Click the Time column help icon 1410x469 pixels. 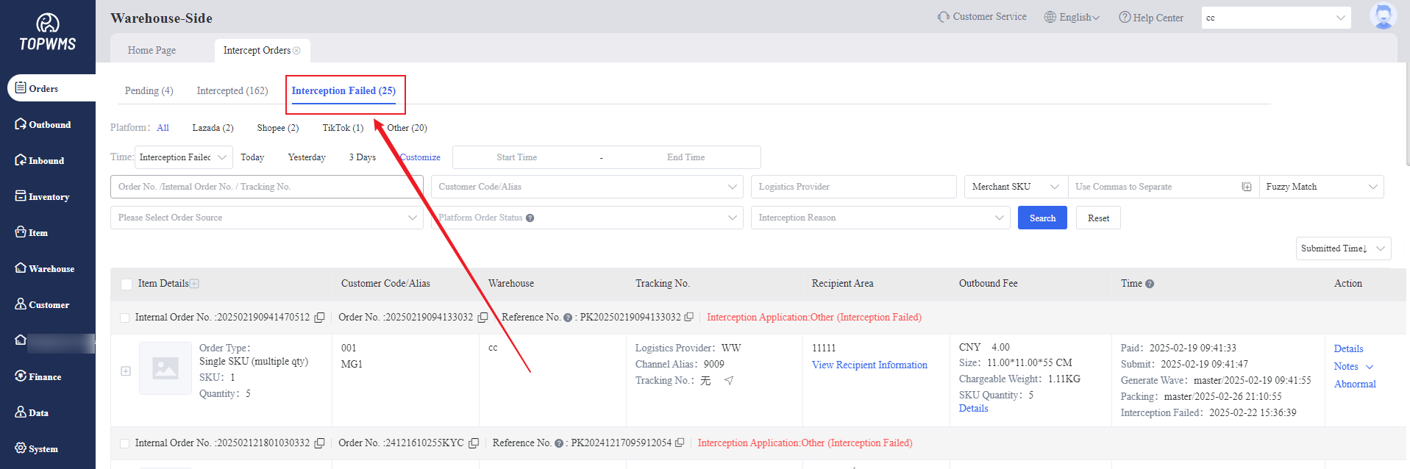click(1150, 284)
